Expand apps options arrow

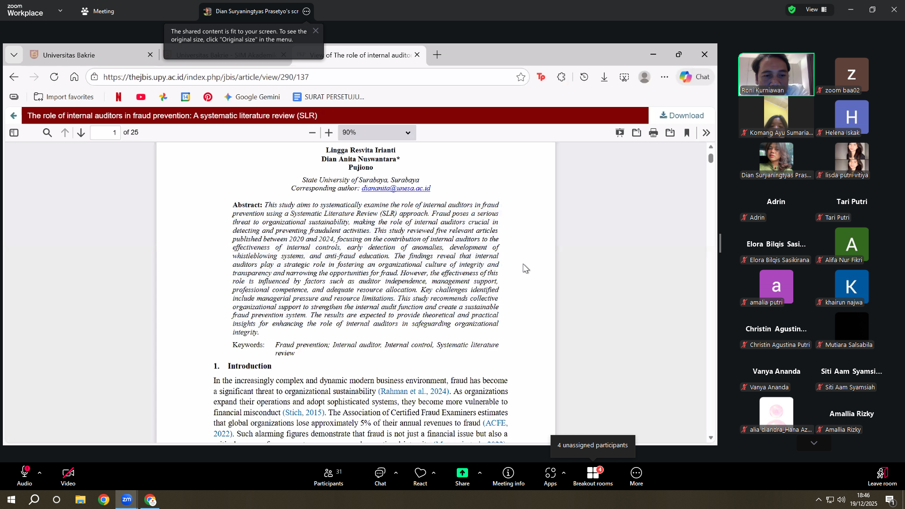564,472
